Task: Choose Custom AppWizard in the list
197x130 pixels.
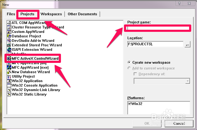Action: (x=28, y=32)
